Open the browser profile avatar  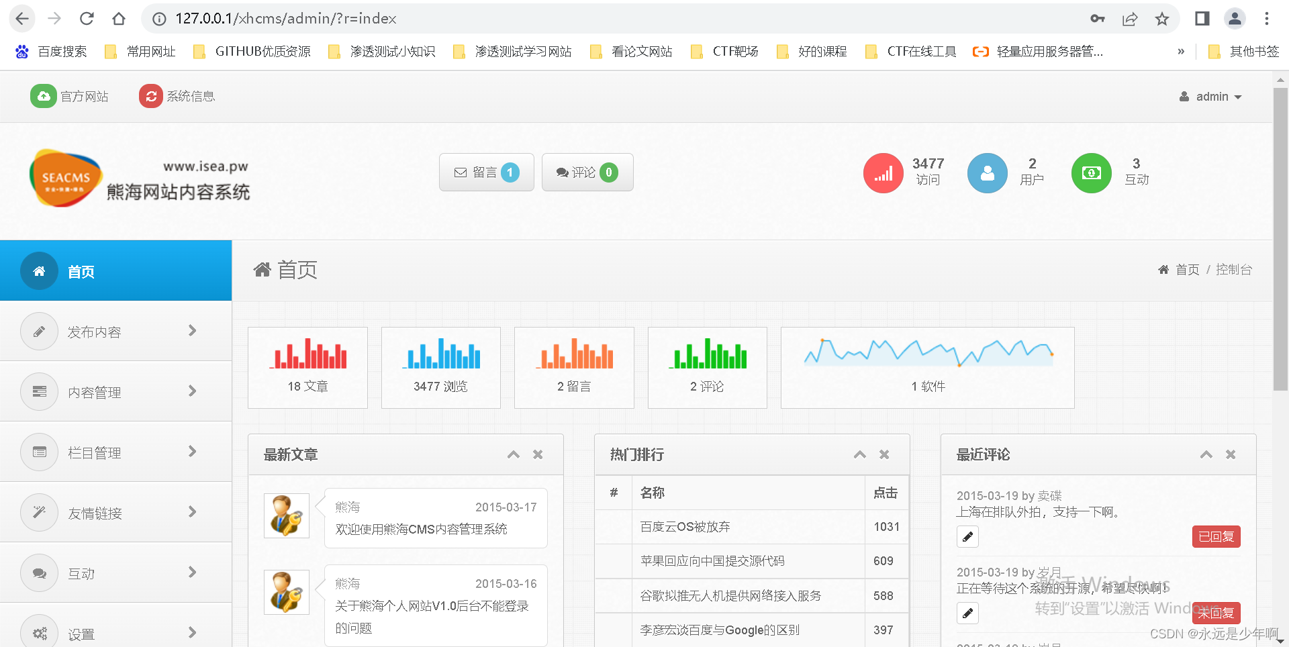[1235, 19]
